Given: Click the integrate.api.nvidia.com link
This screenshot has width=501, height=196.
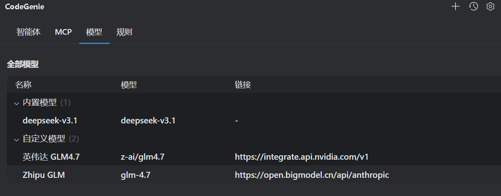Looking at the screenshot, I should [302, 157].
